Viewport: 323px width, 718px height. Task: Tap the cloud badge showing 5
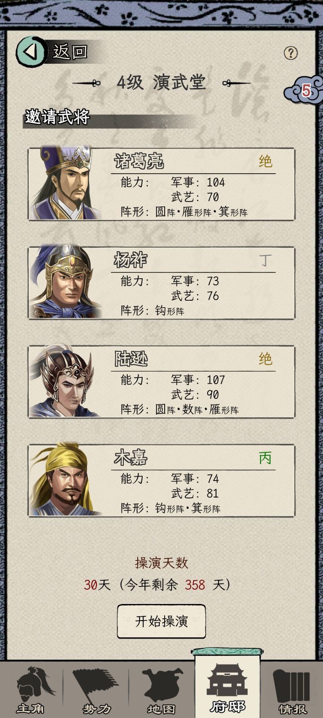click(x=305, y=90)
